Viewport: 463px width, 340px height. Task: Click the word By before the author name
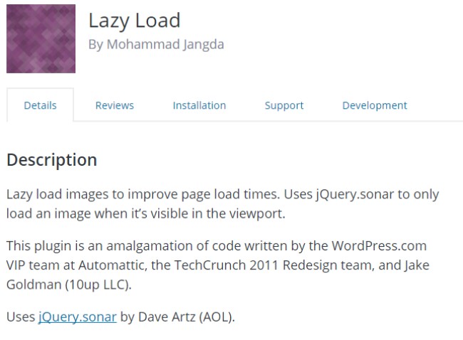[96, 45]
